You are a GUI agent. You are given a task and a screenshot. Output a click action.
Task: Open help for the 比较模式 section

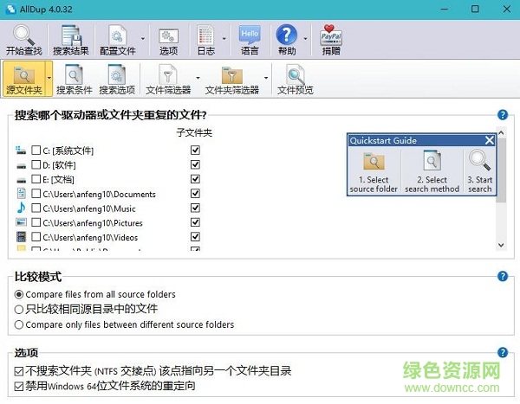click(503, 276)
